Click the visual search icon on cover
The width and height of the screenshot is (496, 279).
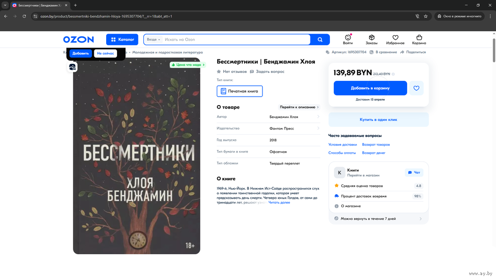(72, 67)
